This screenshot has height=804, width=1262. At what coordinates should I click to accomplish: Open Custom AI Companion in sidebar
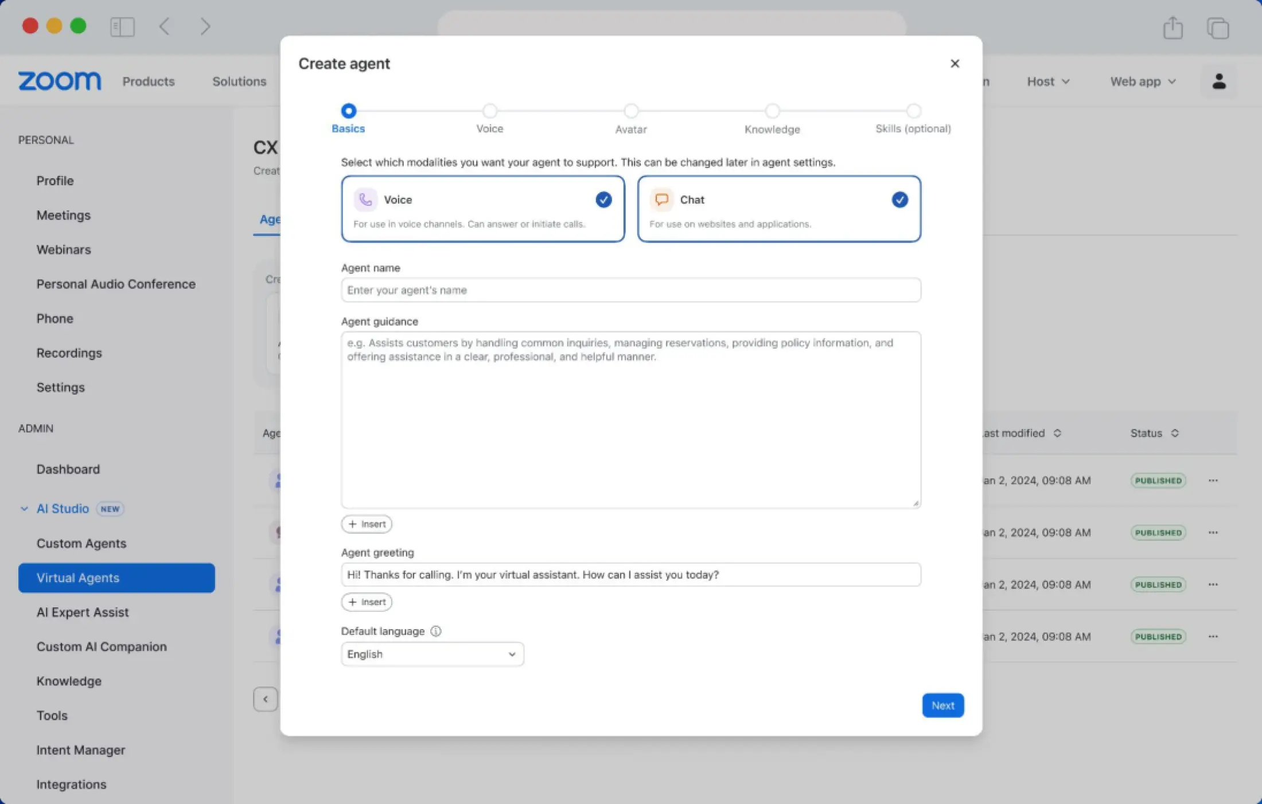coord(102,646)
